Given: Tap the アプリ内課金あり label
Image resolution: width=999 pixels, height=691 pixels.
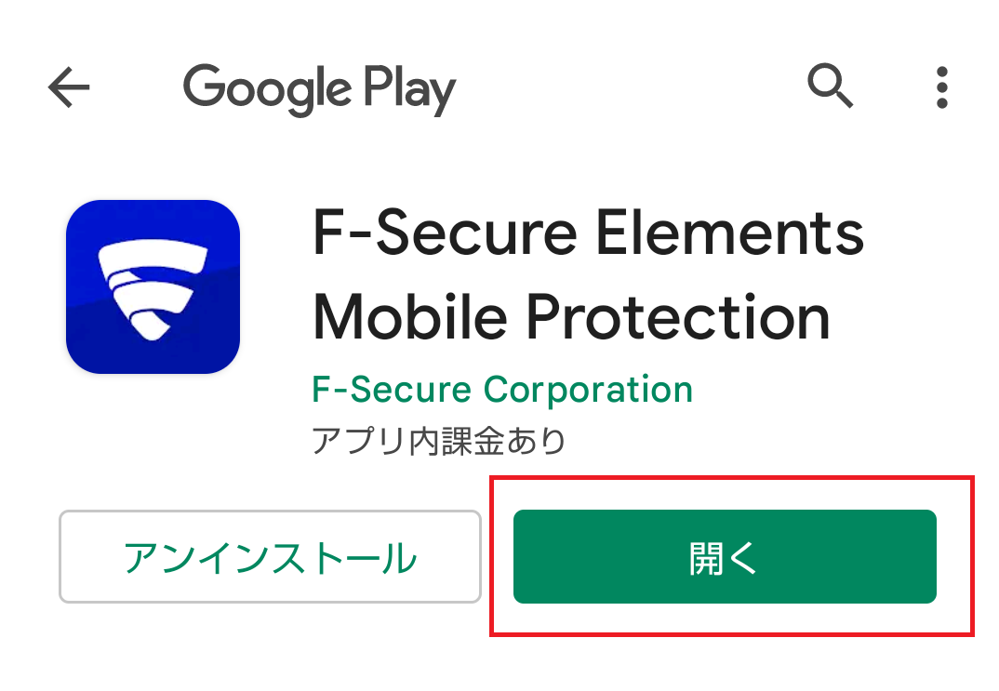Looking at the screenshot, I should 438,441.
